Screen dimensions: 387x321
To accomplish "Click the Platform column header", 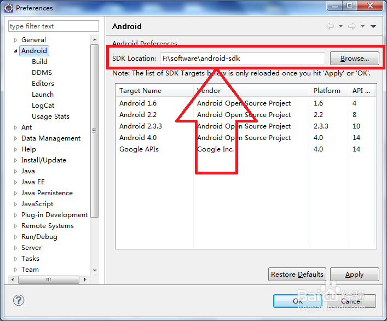I will coord(329,90).
